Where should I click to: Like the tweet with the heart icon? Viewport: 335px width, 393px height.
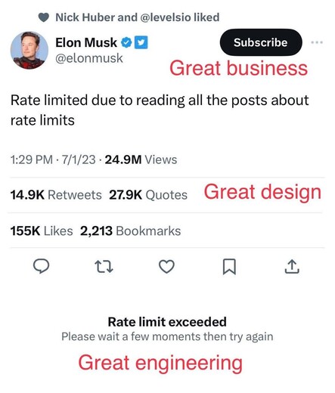point(166,267)
